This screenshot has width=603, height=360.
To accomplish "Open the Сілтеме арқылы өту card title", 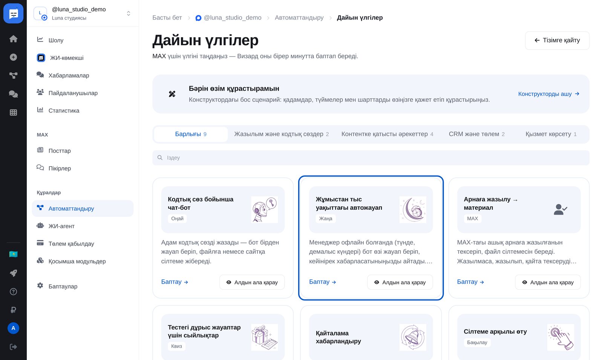I will pyautogui.click(x=495, y=331).
